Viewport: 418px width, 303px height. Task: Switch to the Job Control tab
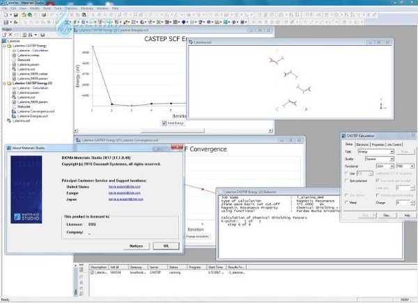point(394,145)
